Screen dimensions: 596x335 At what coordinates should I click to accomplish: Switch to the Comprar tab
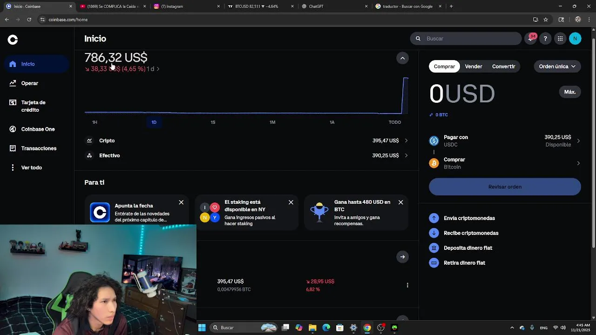pyautogui.click(x=444, y=67)
